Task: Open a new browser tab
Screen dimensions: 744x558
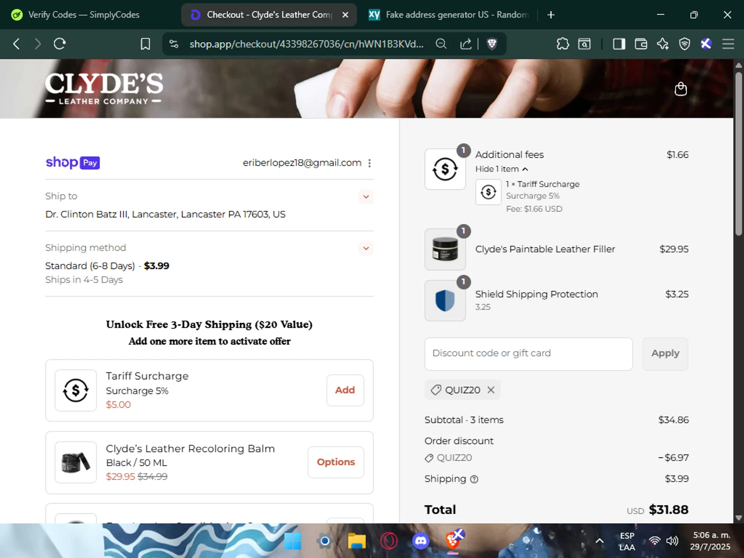Action: pos(551,15)
